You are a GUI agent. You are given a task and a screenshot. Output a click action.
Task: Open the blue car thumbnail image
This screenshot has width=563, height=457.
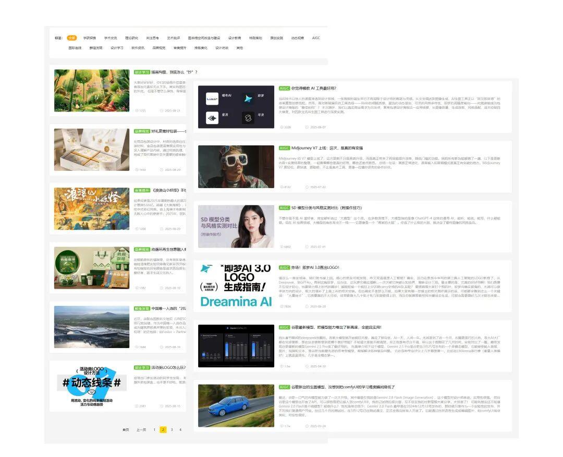236,405
